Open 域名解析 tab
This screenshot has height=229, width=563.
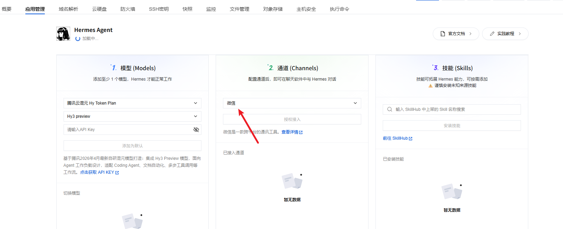(68, 9)
